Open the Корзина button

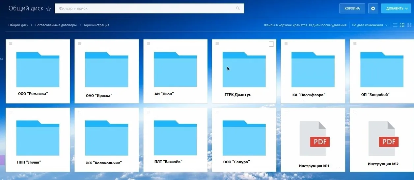tap(352, 9)
